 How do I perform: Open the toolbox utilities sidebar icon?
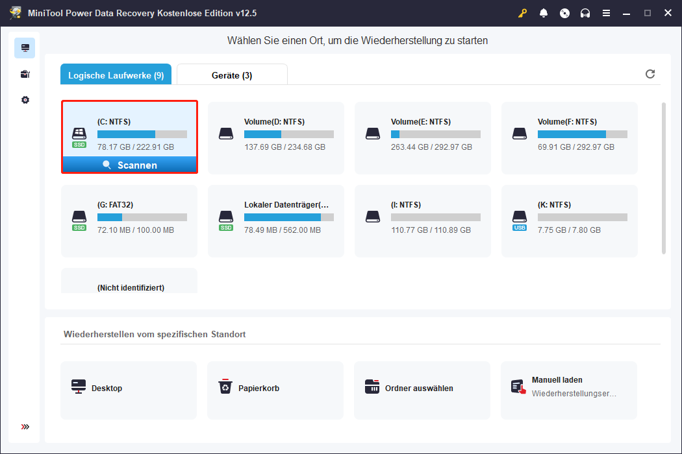click(x=25, y=74)
